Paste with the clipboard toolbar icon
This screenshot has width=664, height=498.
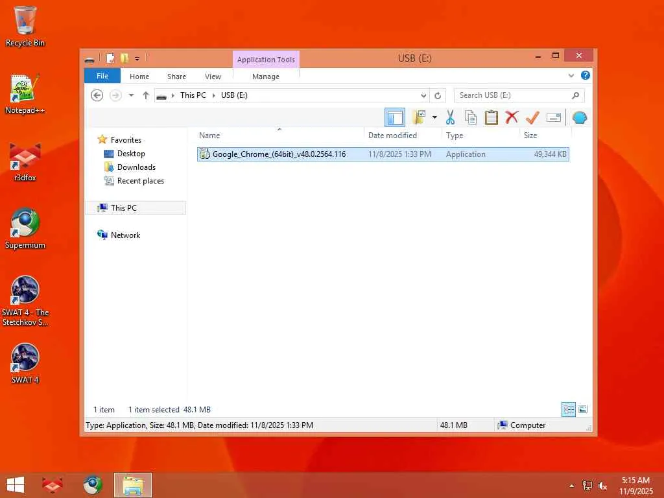(492, 117)
